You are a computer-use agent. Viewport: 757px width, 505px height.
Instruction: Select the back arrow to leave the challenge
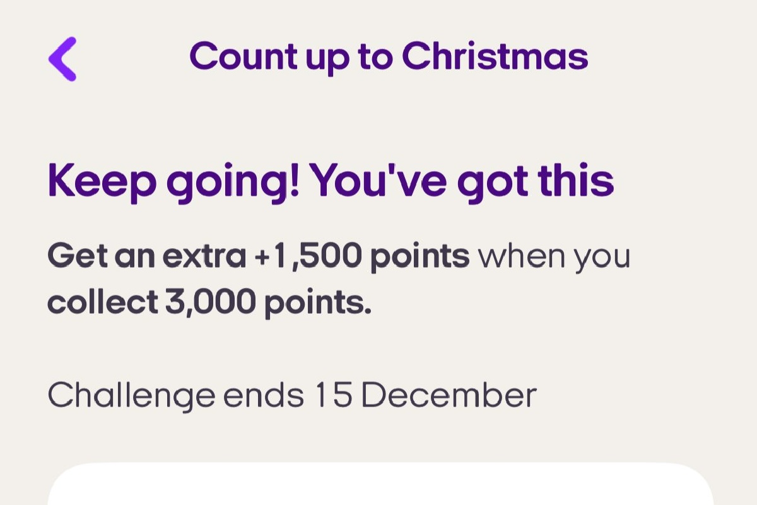pyautogui.click(x=61, y=57)
